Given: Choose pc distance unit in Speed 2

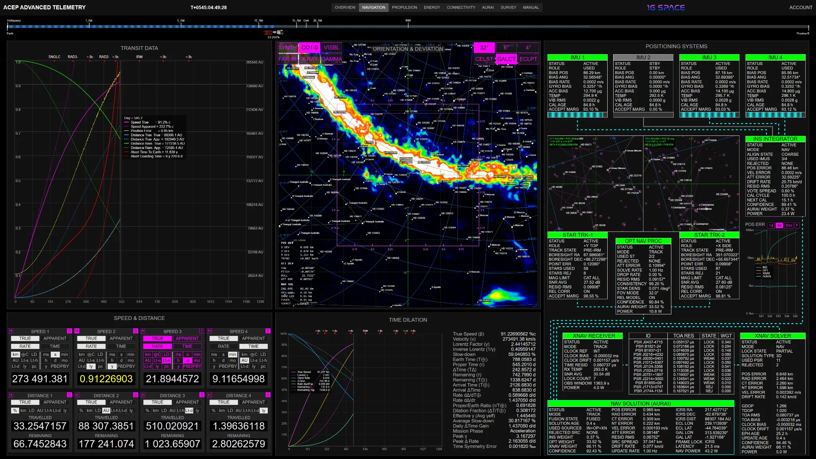Looking at the screenshot, I should click(x=100, y=367).
